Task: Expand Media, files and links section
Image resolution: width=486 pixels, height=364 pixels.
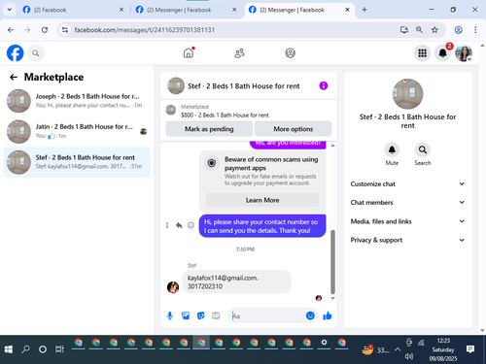Action: point(407,221)
